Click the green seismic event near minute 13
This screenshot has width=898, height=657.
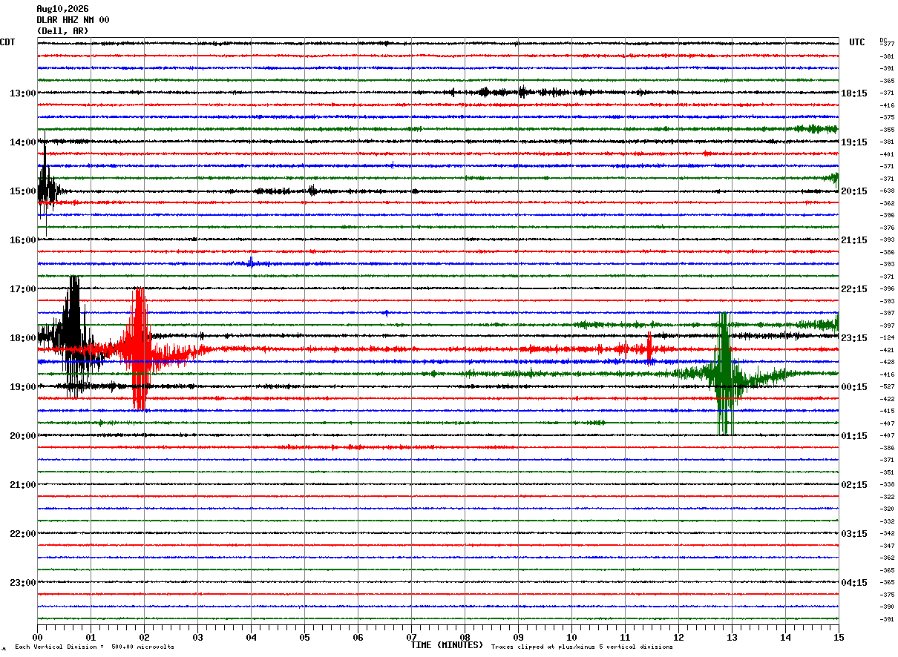pyautogui.click(x=724, y=373)
